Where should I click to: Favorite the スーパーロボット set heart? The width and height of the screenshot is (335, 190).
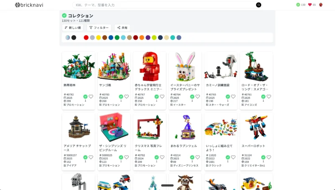pyautogui.click(x=269, y=157)
